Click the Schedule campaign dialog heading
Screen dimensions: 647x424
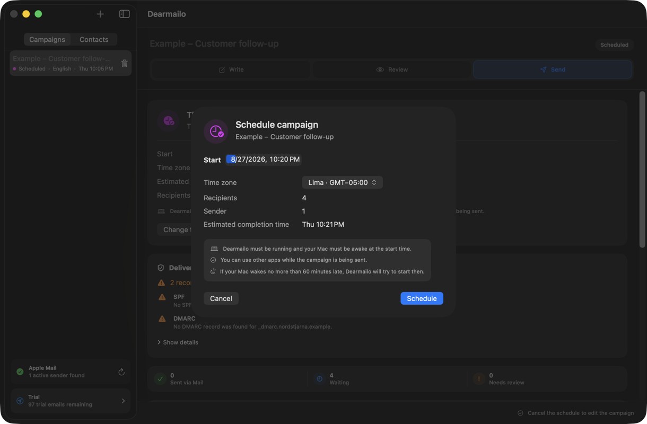(x=277, y=125)
